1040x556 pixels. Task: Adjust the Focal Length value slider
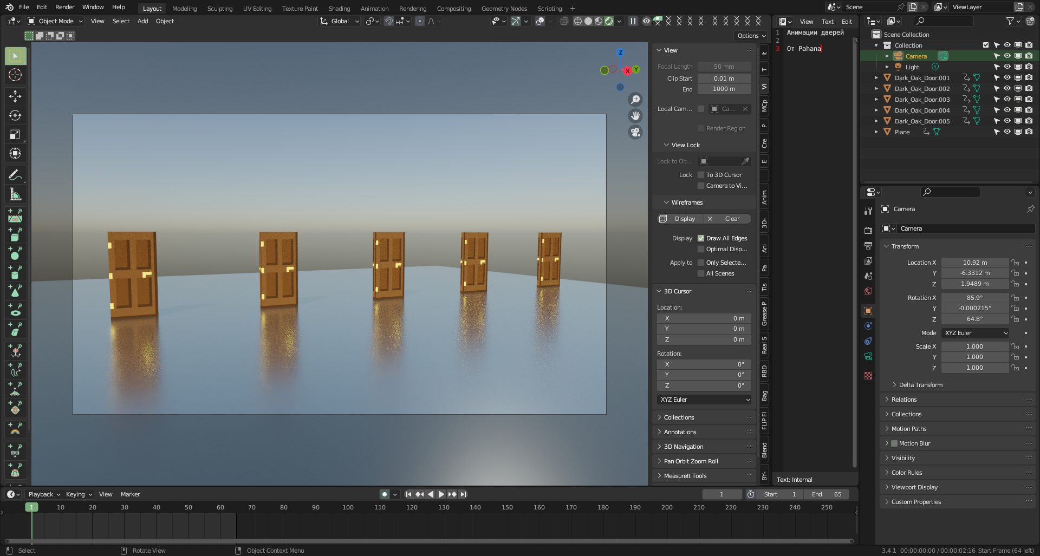[724, 66]
